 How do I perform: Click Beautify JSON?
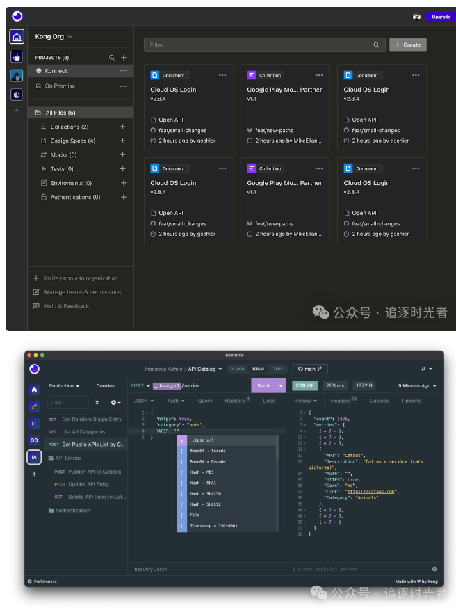[x=150, y=569]
